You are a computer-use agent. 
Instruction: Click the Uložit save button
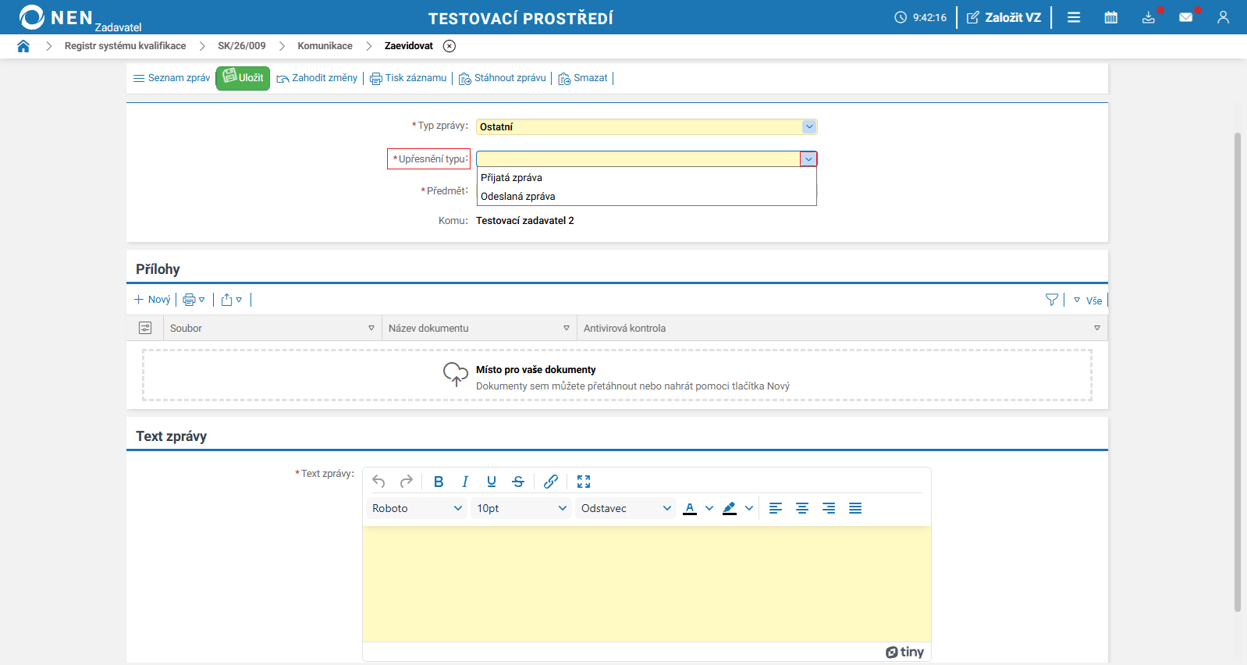243,78
